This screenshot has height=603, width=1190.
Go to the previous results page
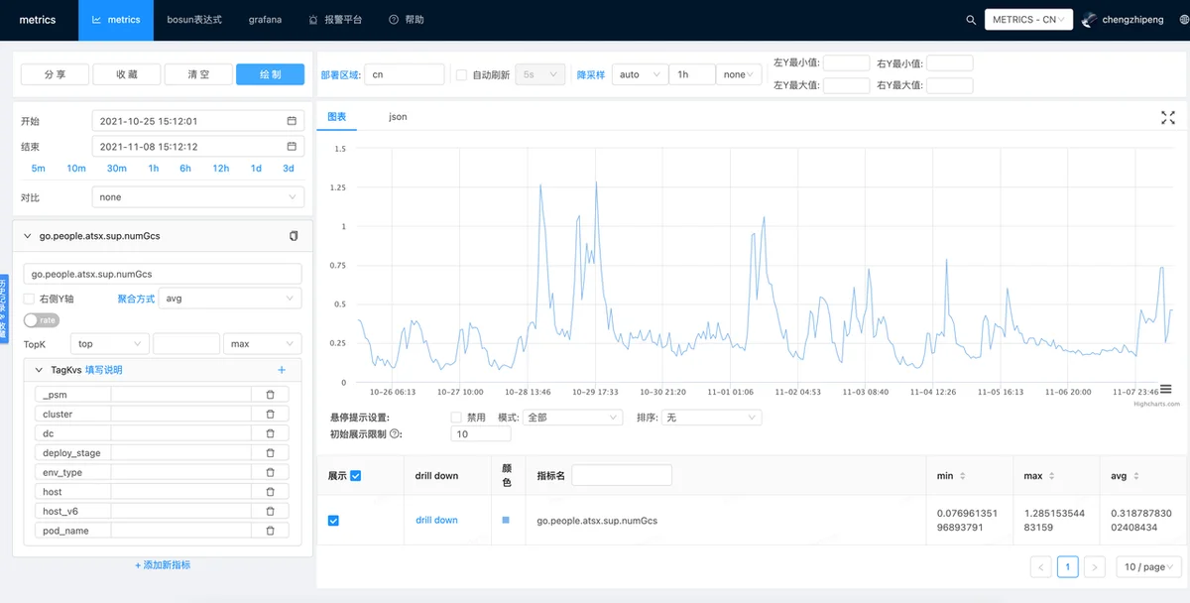pos(1040,567)
